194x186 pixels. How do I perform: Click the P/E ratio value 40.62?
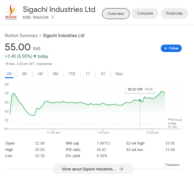pos(101,150)
